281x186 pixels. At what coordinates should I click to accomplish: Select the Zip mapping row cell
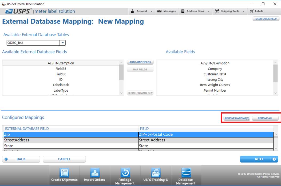click(71, 135)
